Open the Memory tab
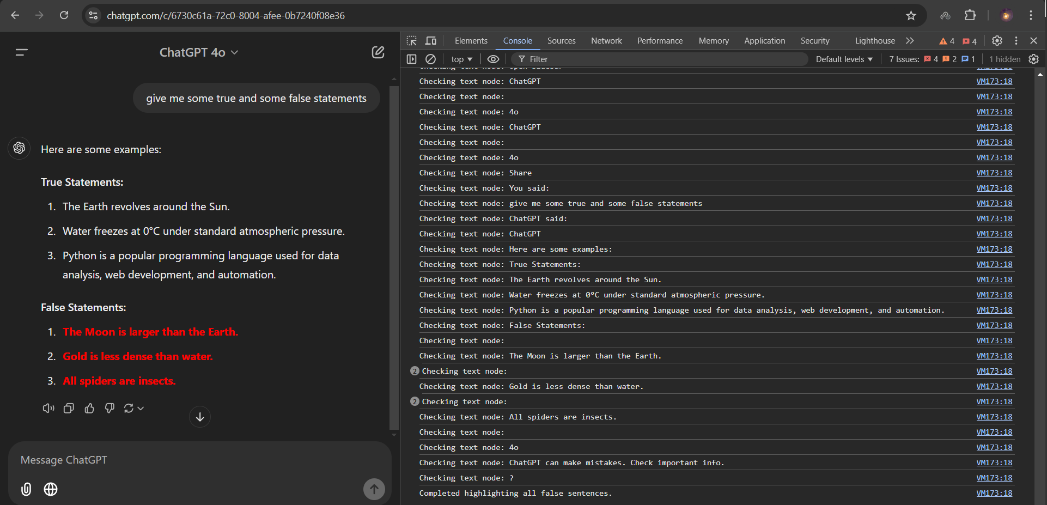The width and height of the screenshot is (1047, 505). (x=714, y=41)
